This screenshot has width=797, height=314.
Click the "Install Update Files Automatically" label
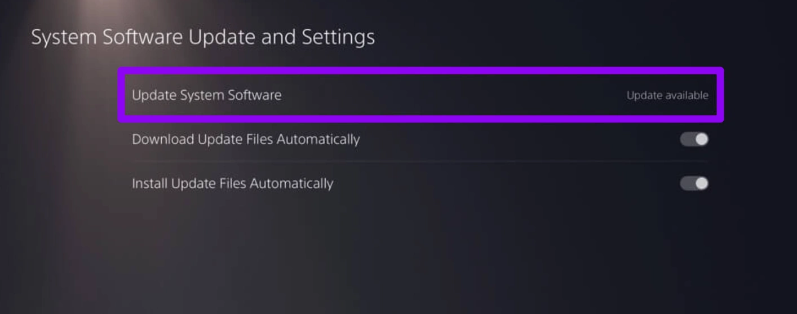232,184
